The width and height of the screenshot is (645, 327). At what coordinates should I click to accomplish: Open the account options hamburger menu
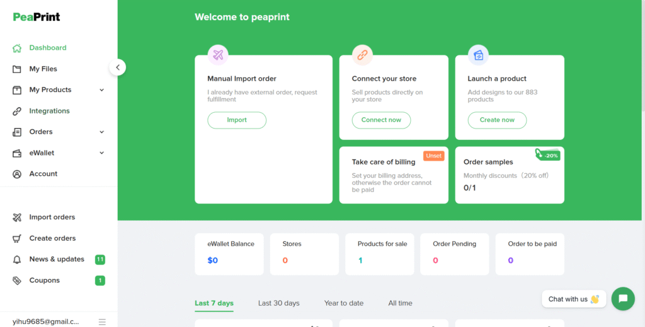[102, 322]
